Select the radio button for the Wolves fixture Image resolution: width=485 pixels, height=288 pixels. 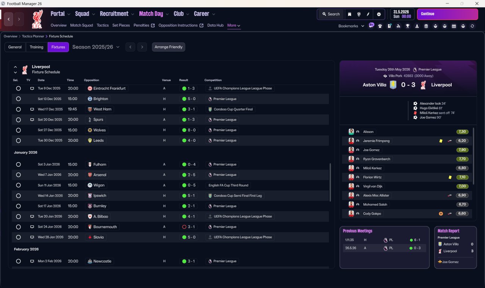18,130
